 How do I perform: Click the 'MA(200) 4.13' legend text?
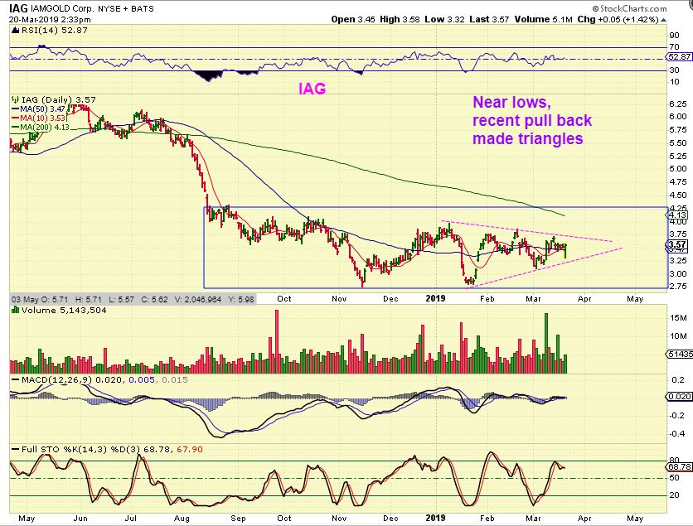45,128
